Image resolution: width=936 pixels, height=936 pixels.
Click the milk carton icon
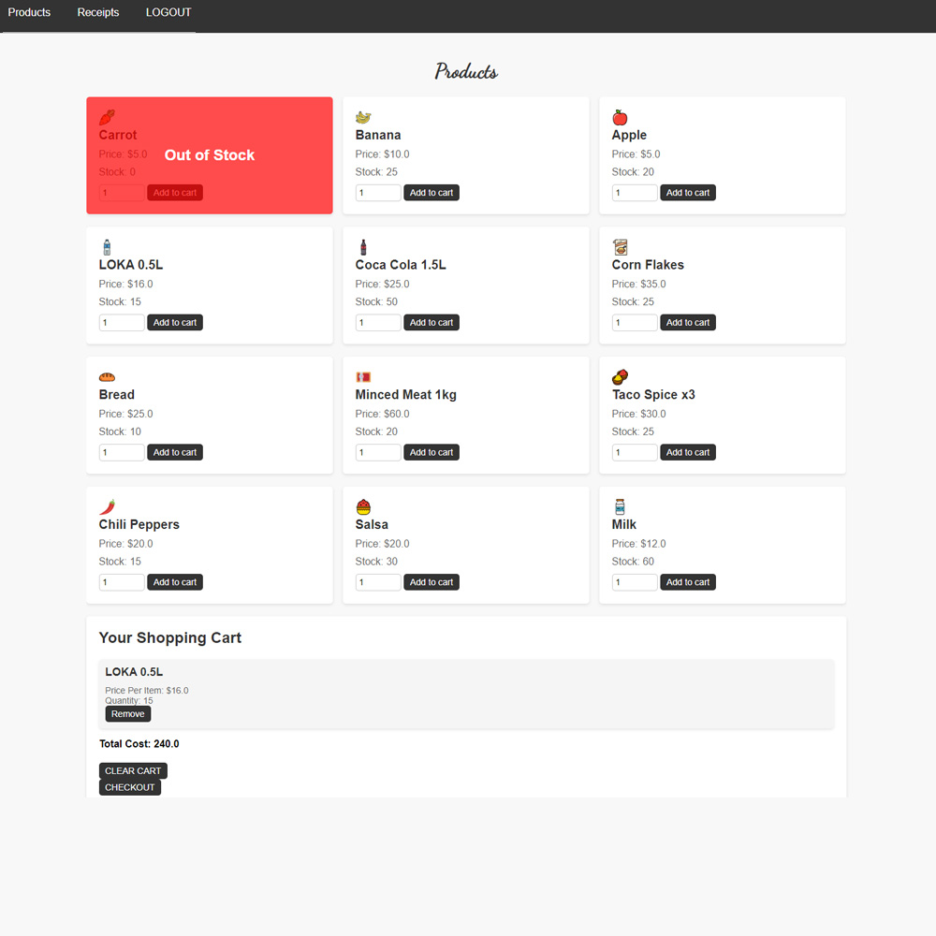[620, 506]
